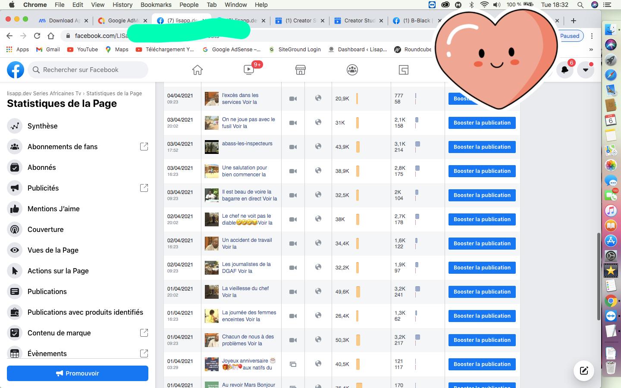Open Chrome from the Dock

point(611,300)
